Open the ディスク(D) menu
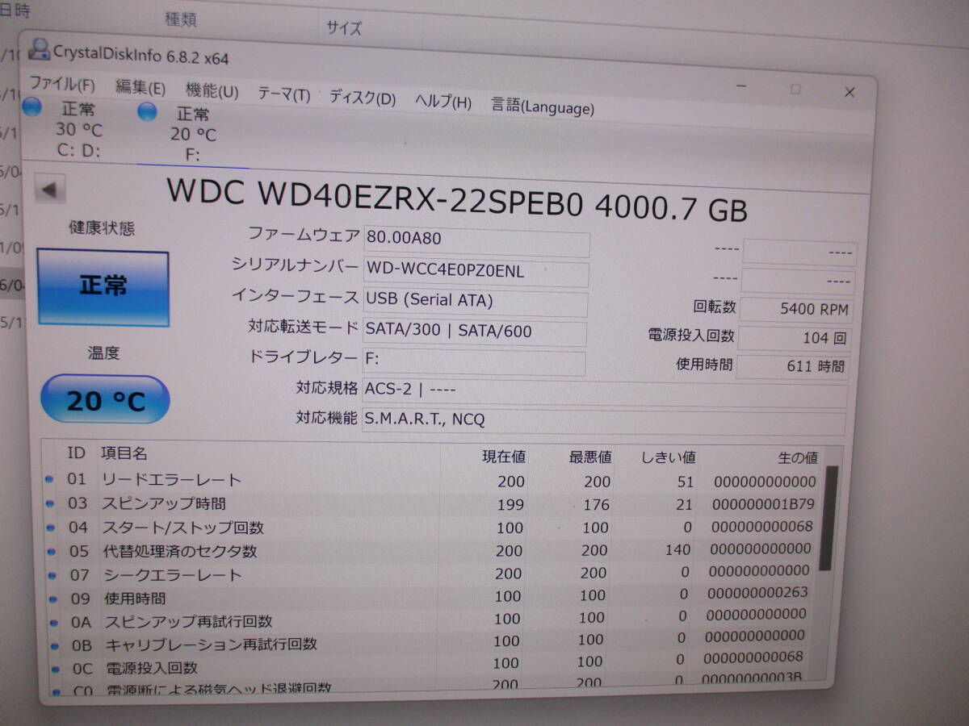The height and width of the screenshot is (726, 969). (362, 98)
